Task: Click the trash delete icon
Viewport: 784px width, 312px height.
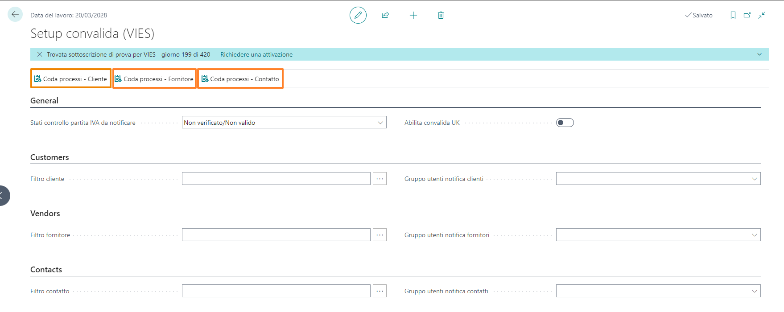Action: tap(441, 15)
